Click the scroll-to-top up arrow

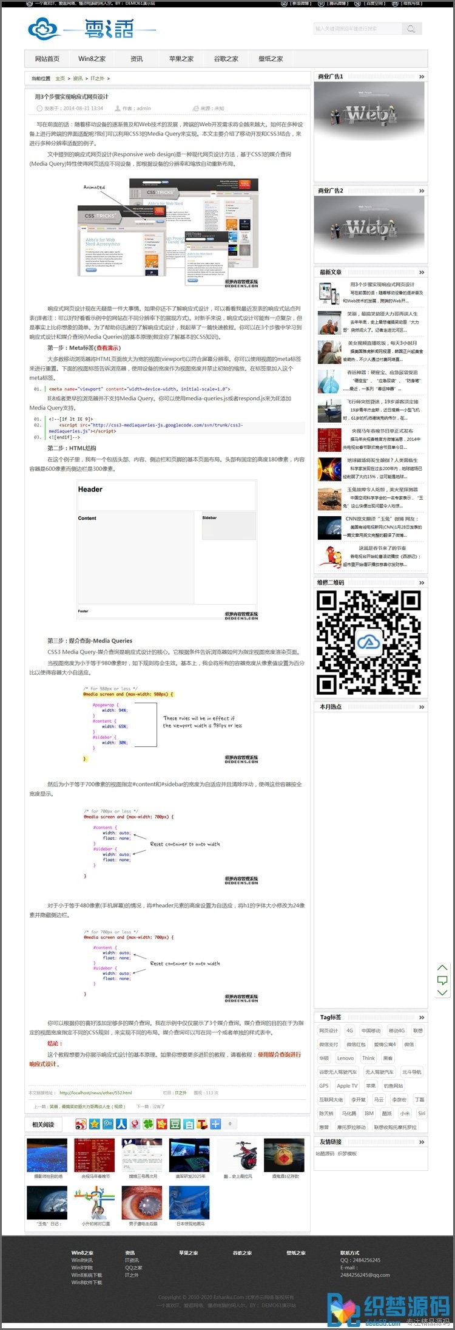(442, 967)
